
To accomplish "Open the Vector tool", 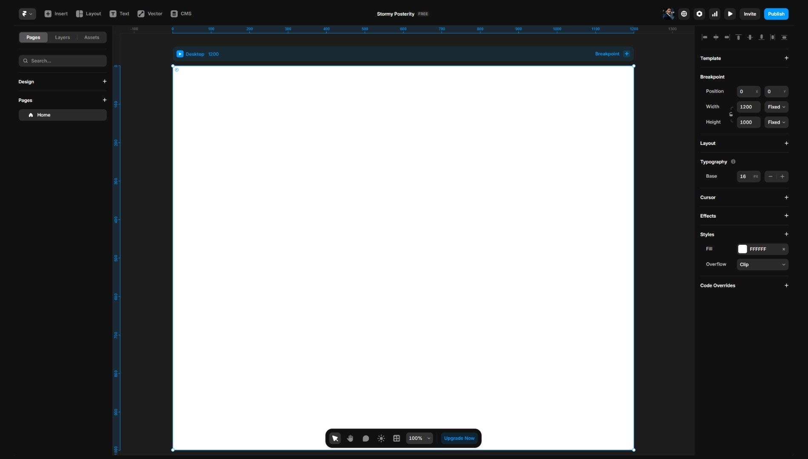I will pyautogui.click(x=149, y=14).
